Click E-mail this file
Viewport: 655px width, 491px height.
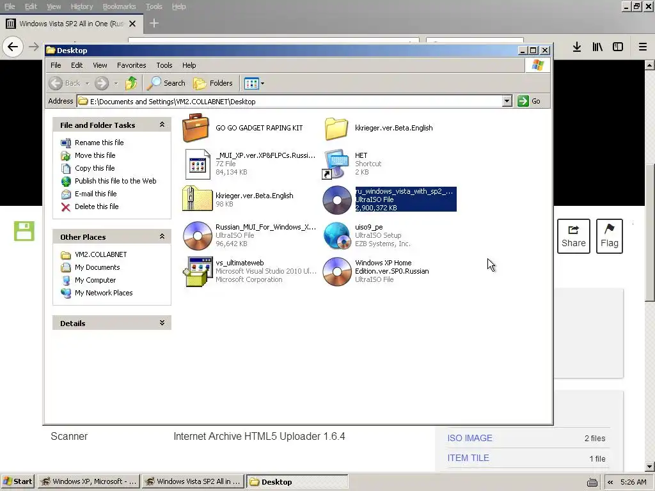[96, 194]
